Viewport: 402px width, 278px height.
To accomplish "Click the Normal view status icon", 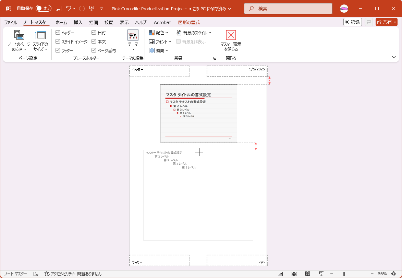I will click(280, 274).
